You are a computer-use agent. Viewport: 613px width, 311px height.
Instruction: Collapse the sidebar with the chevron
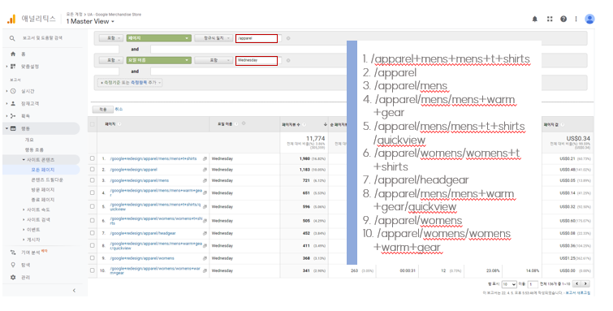coord(74,291)
